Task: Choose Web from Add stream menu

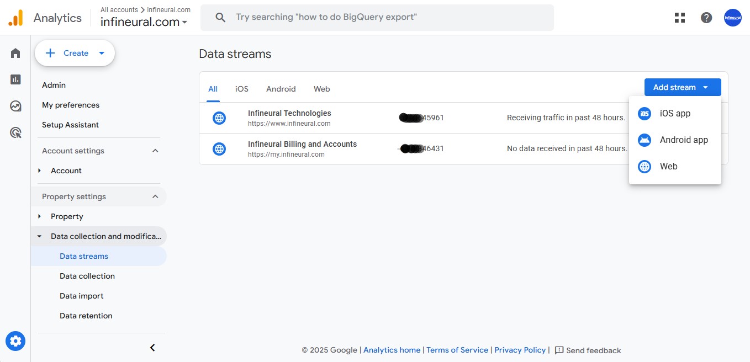Action: tap(675, 167)
